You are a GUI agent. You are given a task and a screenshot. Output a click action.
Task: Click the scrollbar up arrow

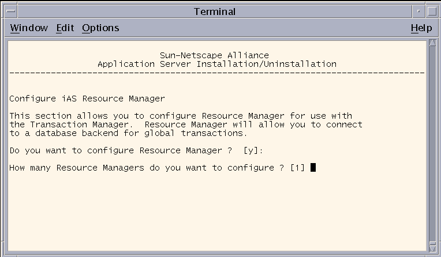[432, 43]
